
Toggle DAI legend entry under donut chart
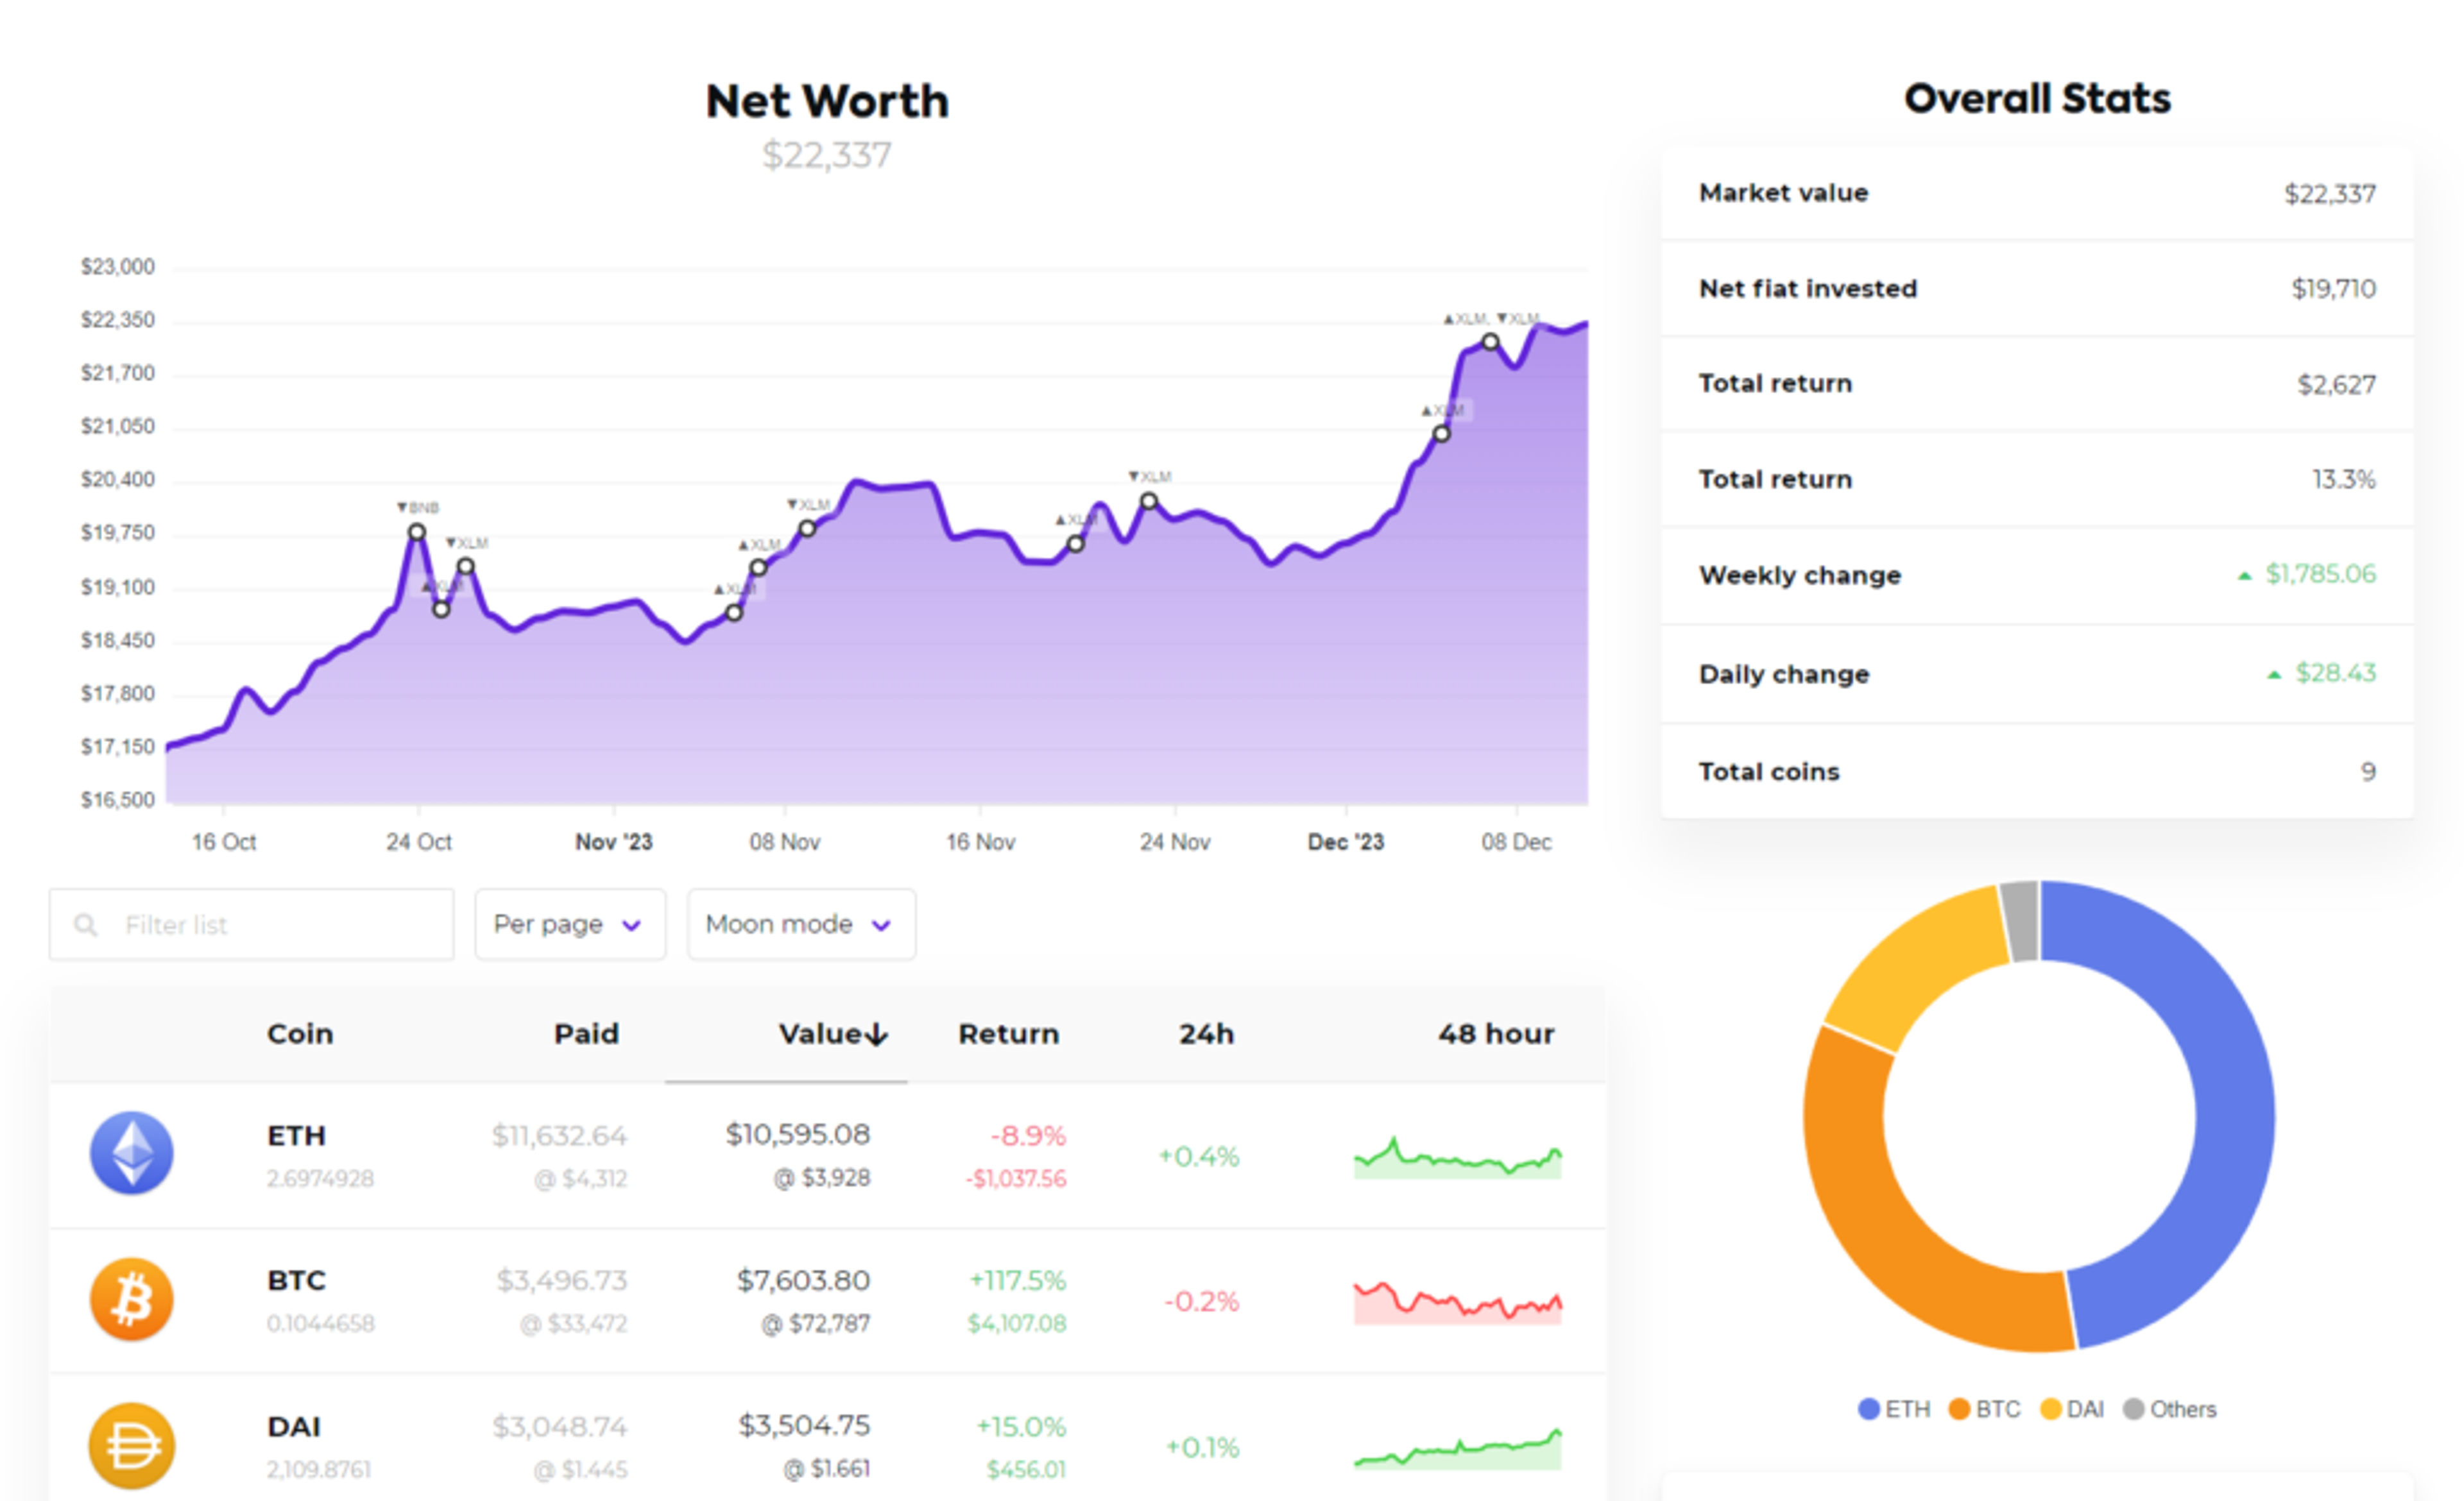coord(2071,1409)
